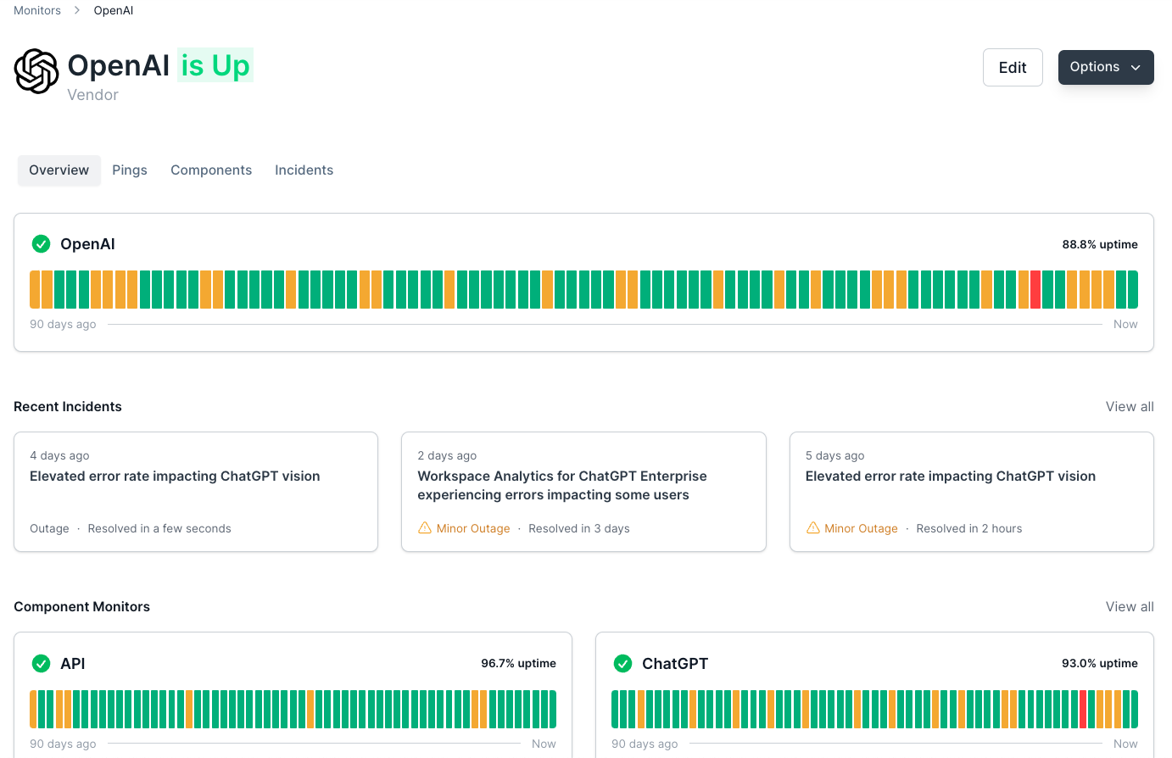This screenshot has height=758, width=1172.
Task: Open the Components tab
Action: 211,170
